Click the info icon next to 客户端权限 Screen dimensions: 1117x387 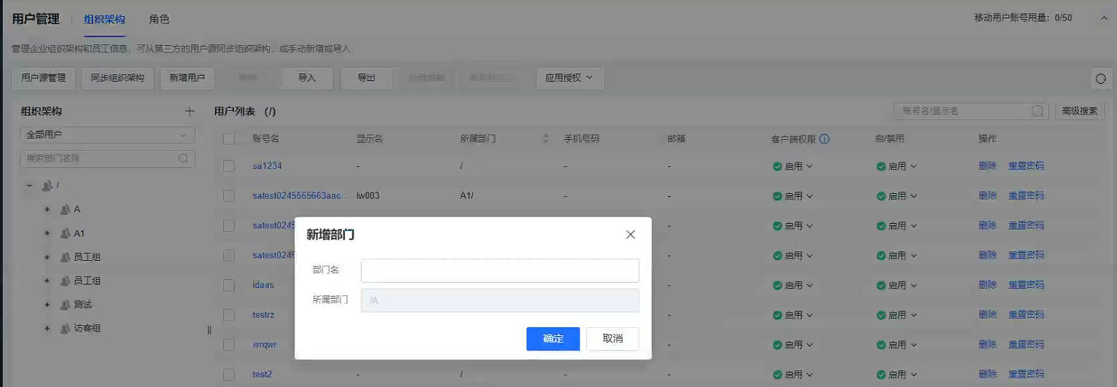[x=825, y=138]
